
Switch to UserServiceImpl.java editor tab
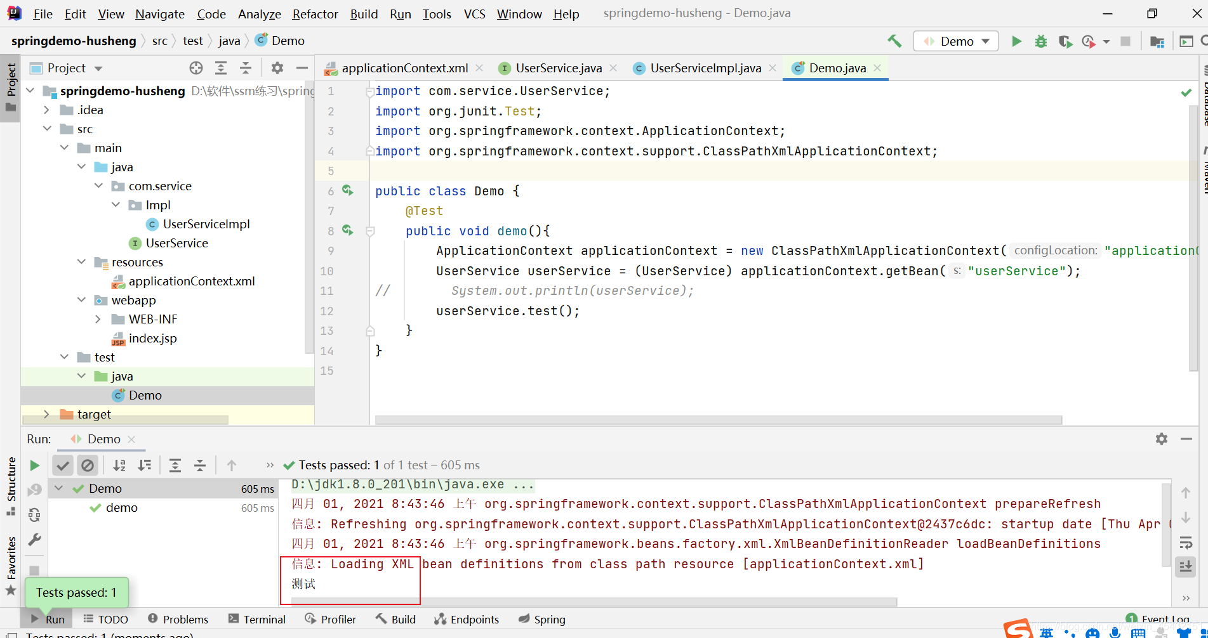(705, 68)
